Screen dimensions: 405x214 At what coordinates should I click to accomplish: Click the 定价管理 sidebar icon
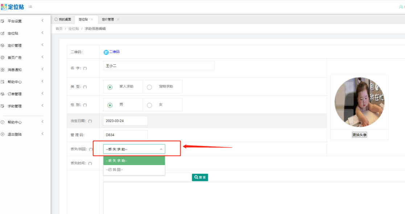click(x=3, y=45)
